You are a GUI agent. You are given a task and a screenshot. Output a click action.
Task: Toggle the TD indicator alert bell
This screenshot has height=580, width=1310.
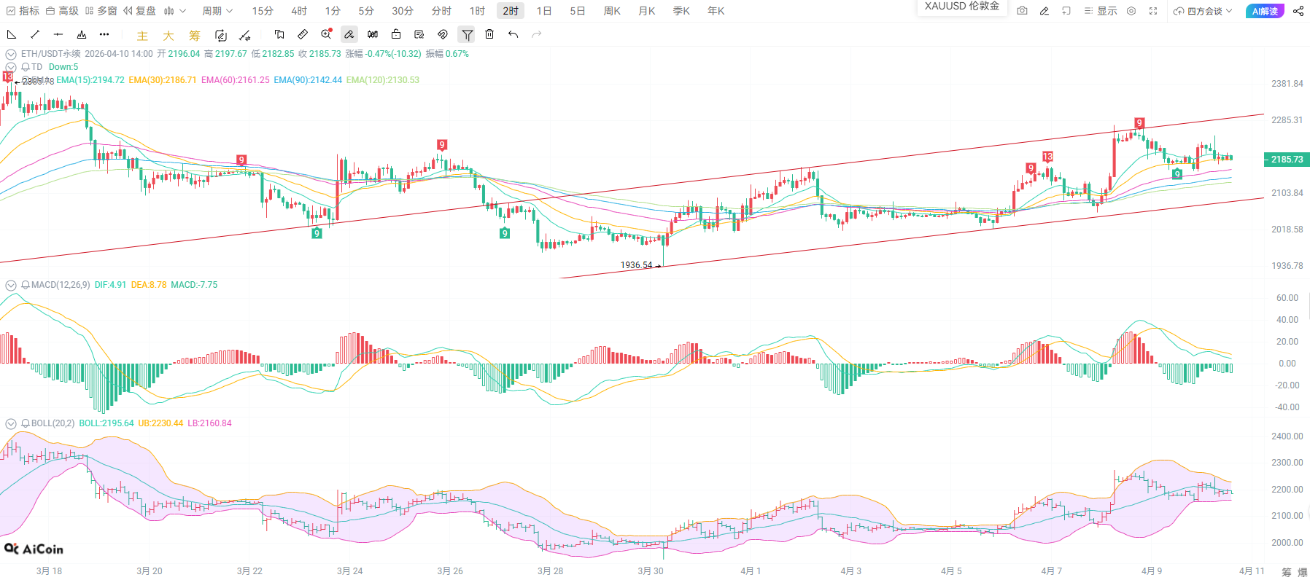pos(26,67)
